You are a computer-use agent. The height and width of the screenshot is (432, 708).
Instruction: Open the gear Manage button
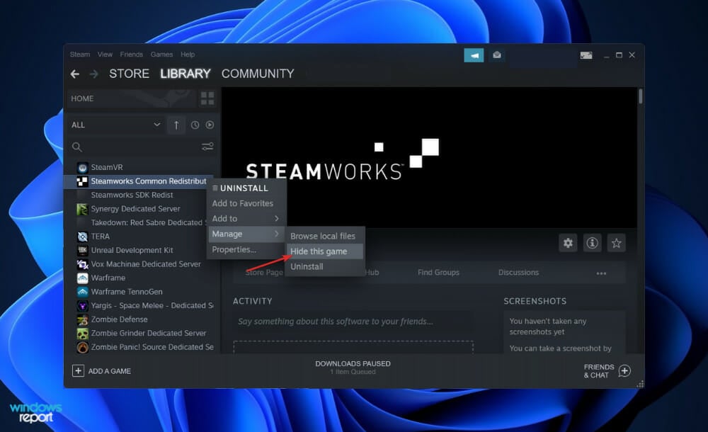coord(568,243)
